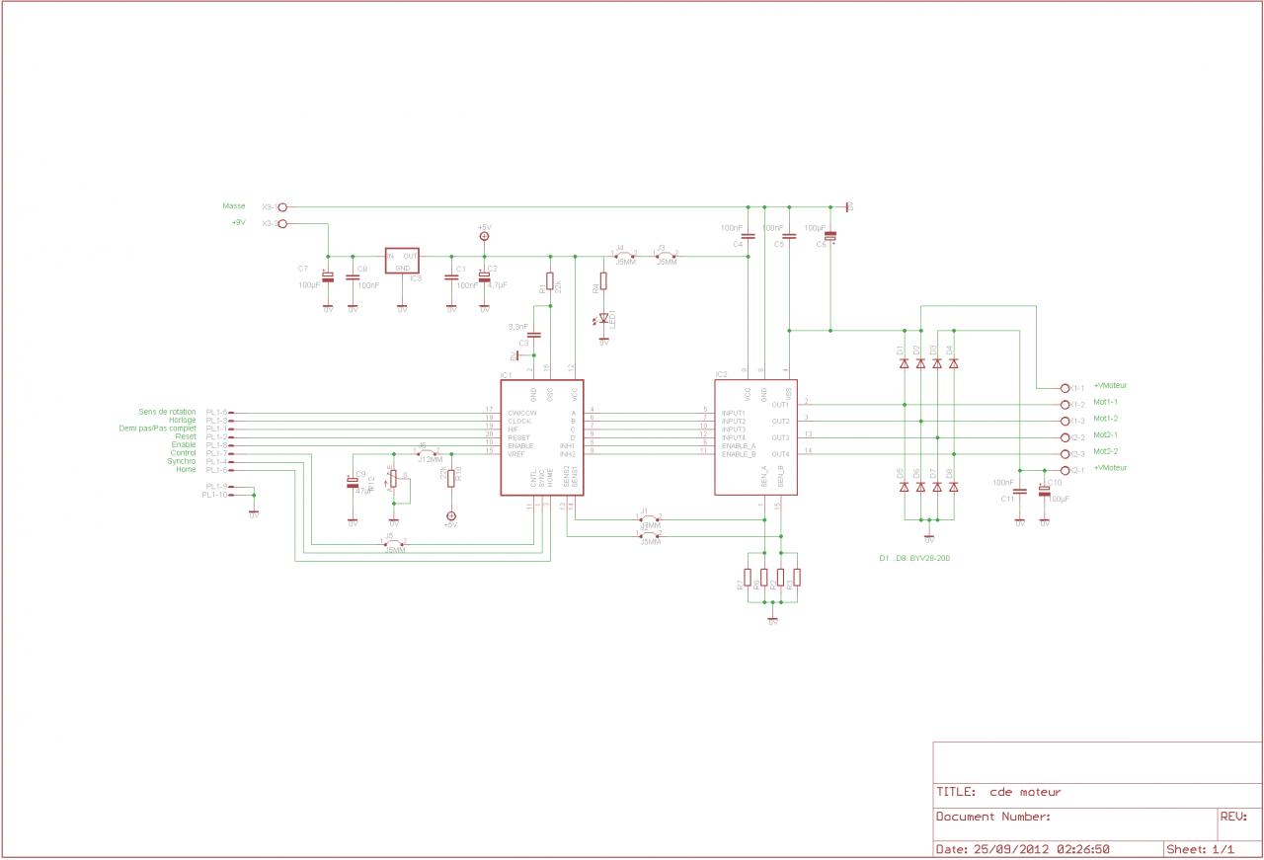Select diode D1
The image size is (1264, 860).
(904, 363)
